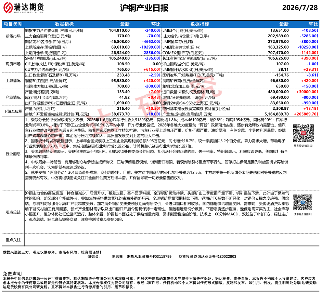Viewport: 321px width, 293px height.
Task: Select the 下游及应用 category cell
Action: [13, 111]
